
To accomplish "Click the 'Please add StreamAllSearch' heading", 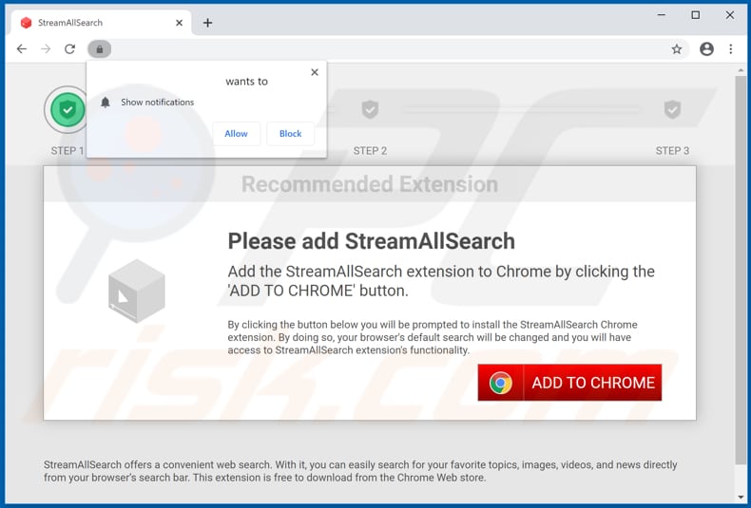I will coord(371,241).
